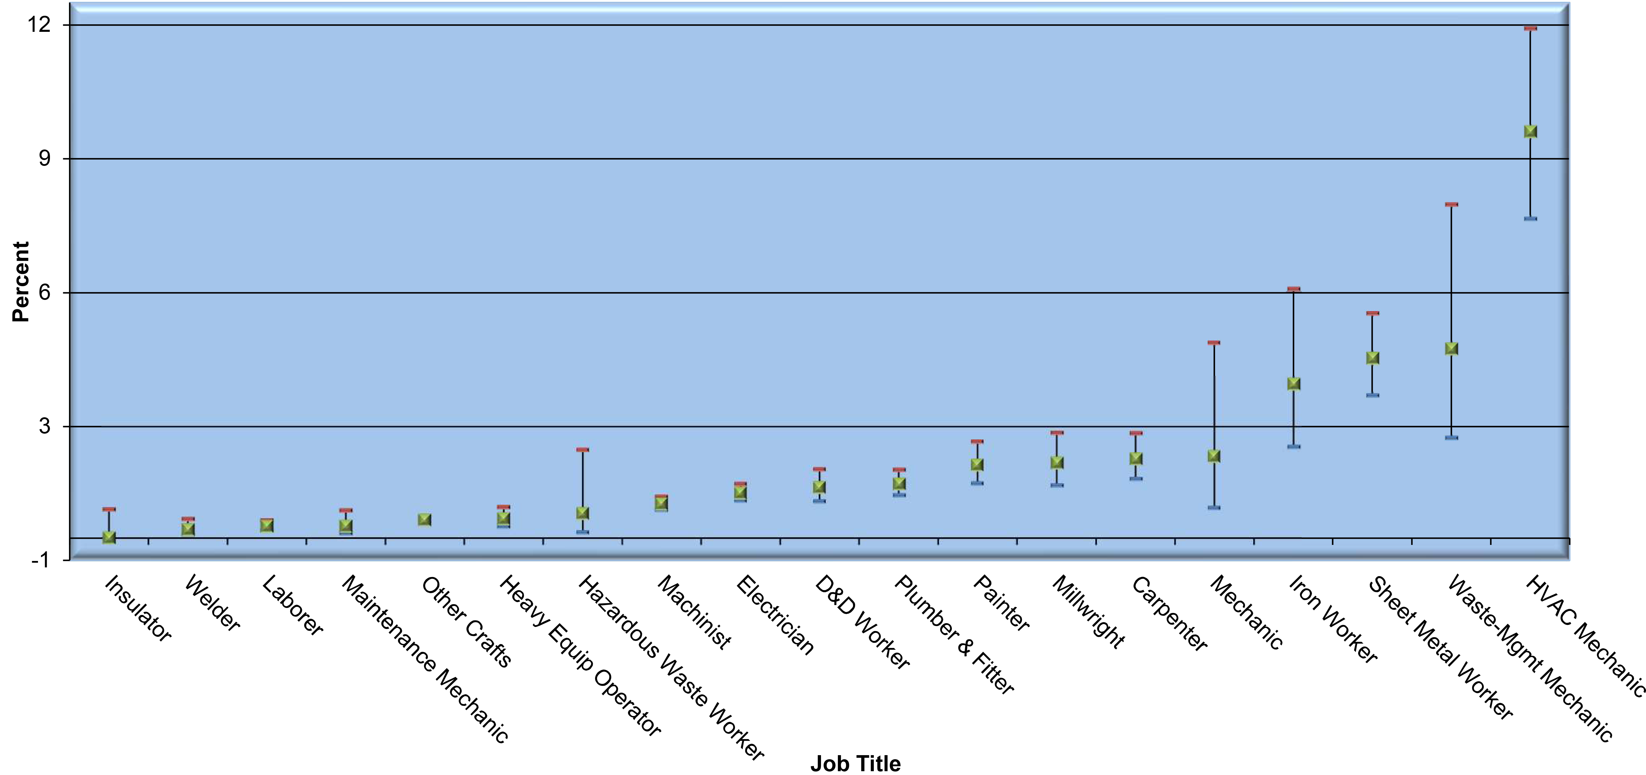Select the Other Crafts data point marker
Viewport: 1646px width, 775px height.
424,520
